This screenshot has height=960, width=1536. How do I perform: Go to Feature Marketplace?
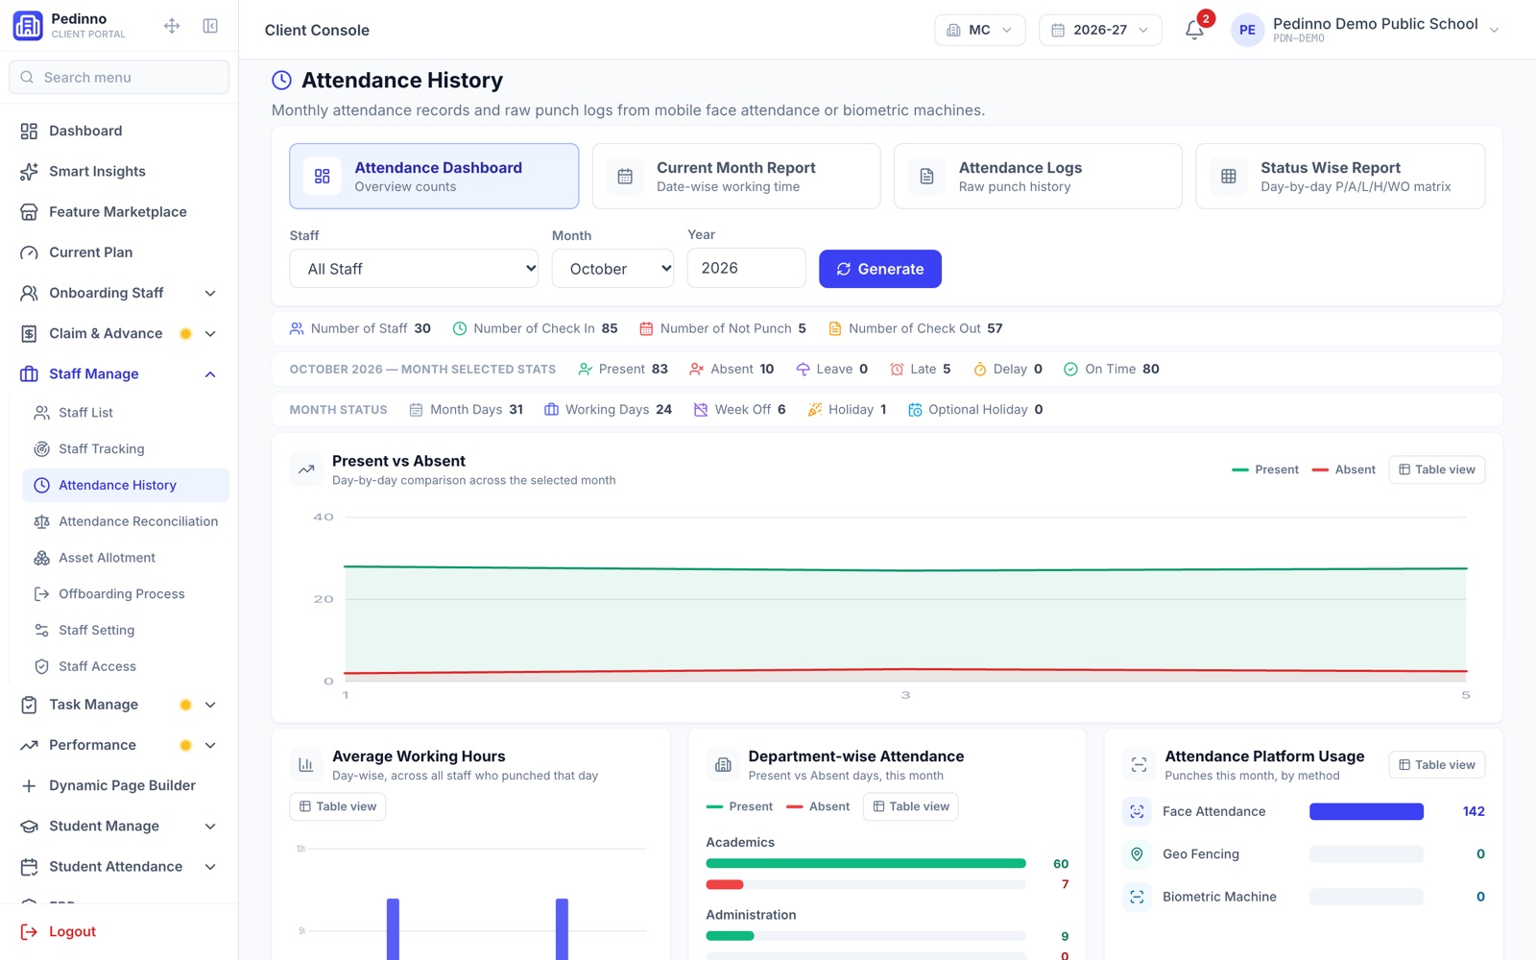[119, 211]
